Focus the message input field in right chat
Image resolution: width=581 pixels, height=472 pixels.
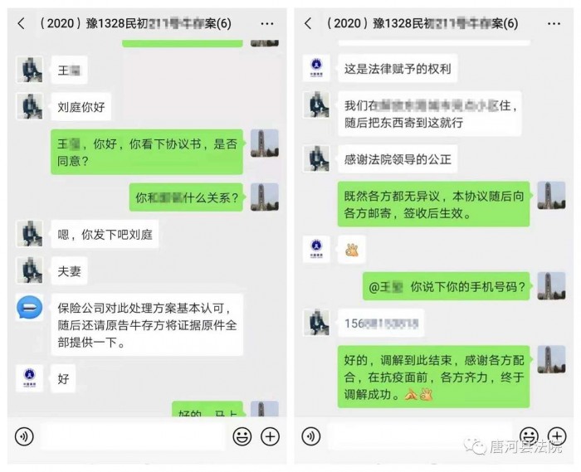[x=419, y=437]
